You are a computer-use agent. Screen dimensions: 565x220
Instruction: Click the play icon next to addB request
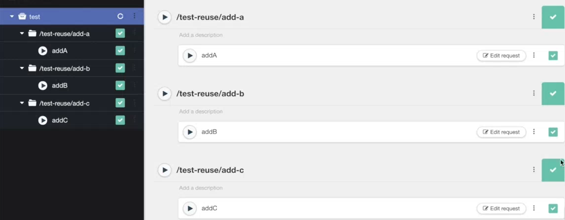(x=190, y=132)
